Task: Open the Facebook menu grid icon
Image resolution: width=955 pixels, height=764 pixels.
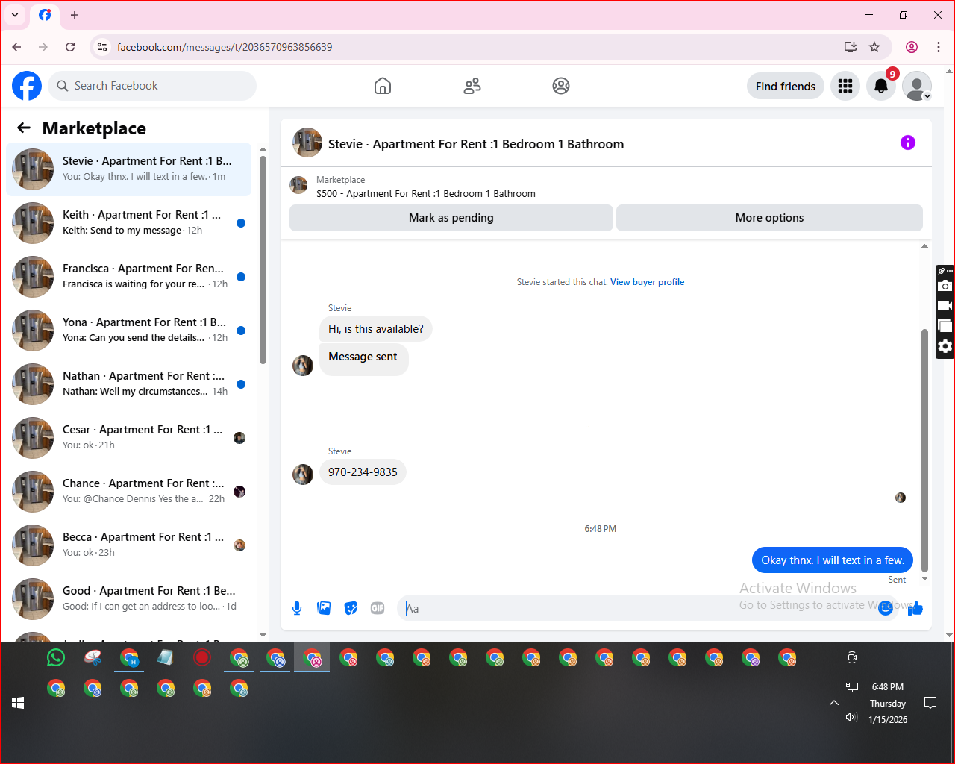Action: (x=845, y=86)
